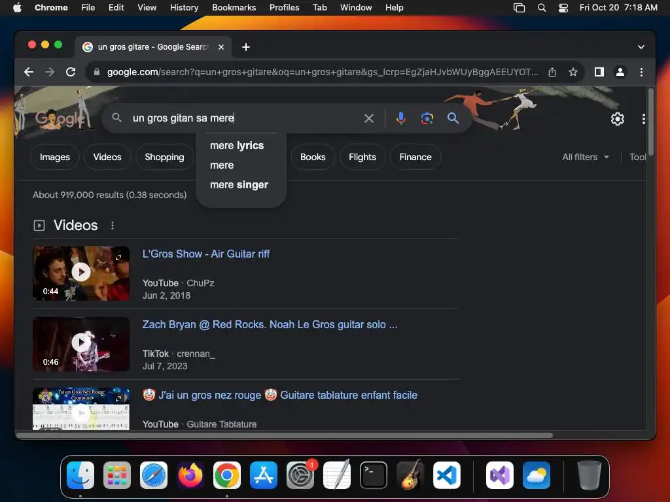Open 'L'Gros Show - Air Guitar riff' link
Screen dimensions: 670x502
(x=206, y=254)
